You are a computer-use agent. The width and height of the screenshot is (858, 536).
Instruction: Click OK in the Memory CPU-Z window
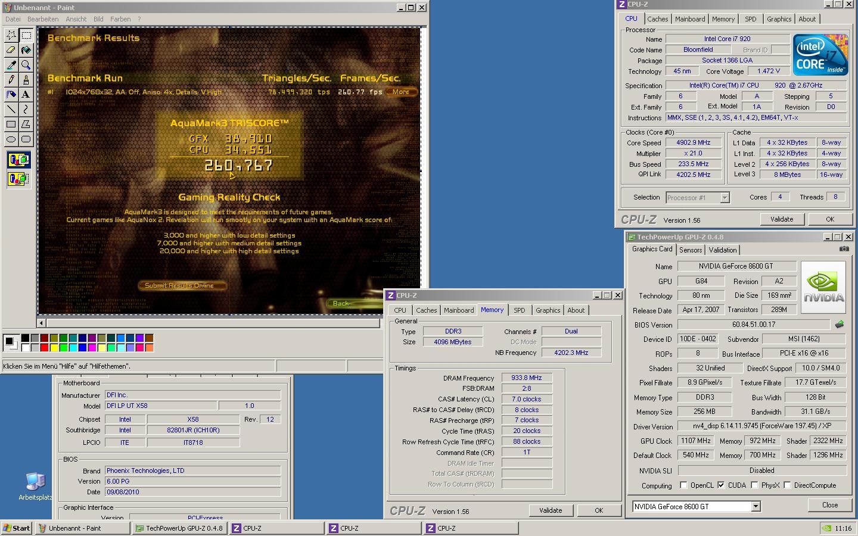(x=599, y=510)
